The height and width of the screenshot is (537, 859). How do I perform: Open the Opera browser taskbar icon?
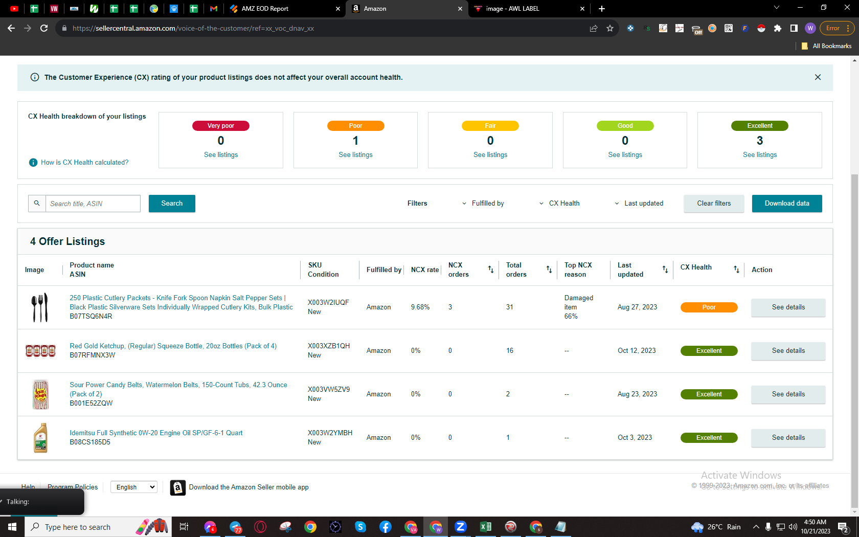(x=260, y=527)
